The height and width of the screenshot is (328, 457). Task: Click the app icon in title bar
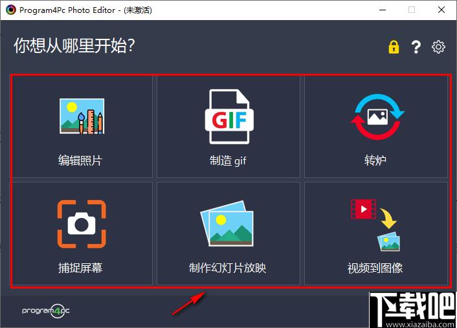coord(11,10)
